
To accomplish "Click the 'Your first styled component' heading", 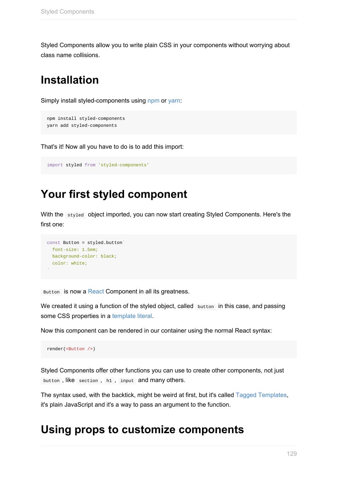I will [x=114, y=194].
